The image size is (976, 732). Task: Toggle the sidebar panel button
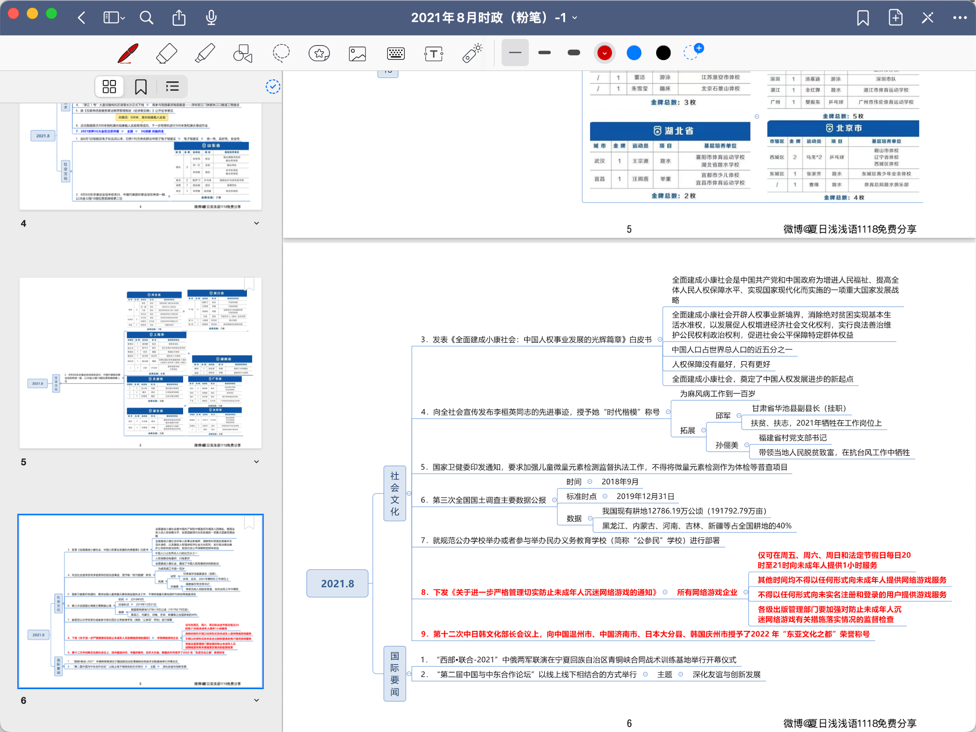click(x=114, y=18)
